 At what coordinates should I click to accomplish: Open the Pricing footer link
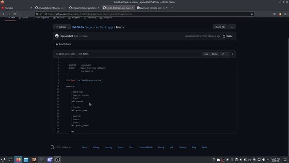click(x=161, y=147)
